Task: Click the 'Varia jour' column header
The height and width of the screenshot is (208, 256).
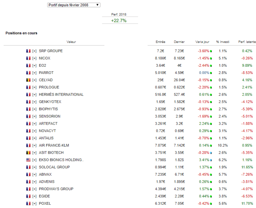Action: pyautogui.click(x=202, y=42)
